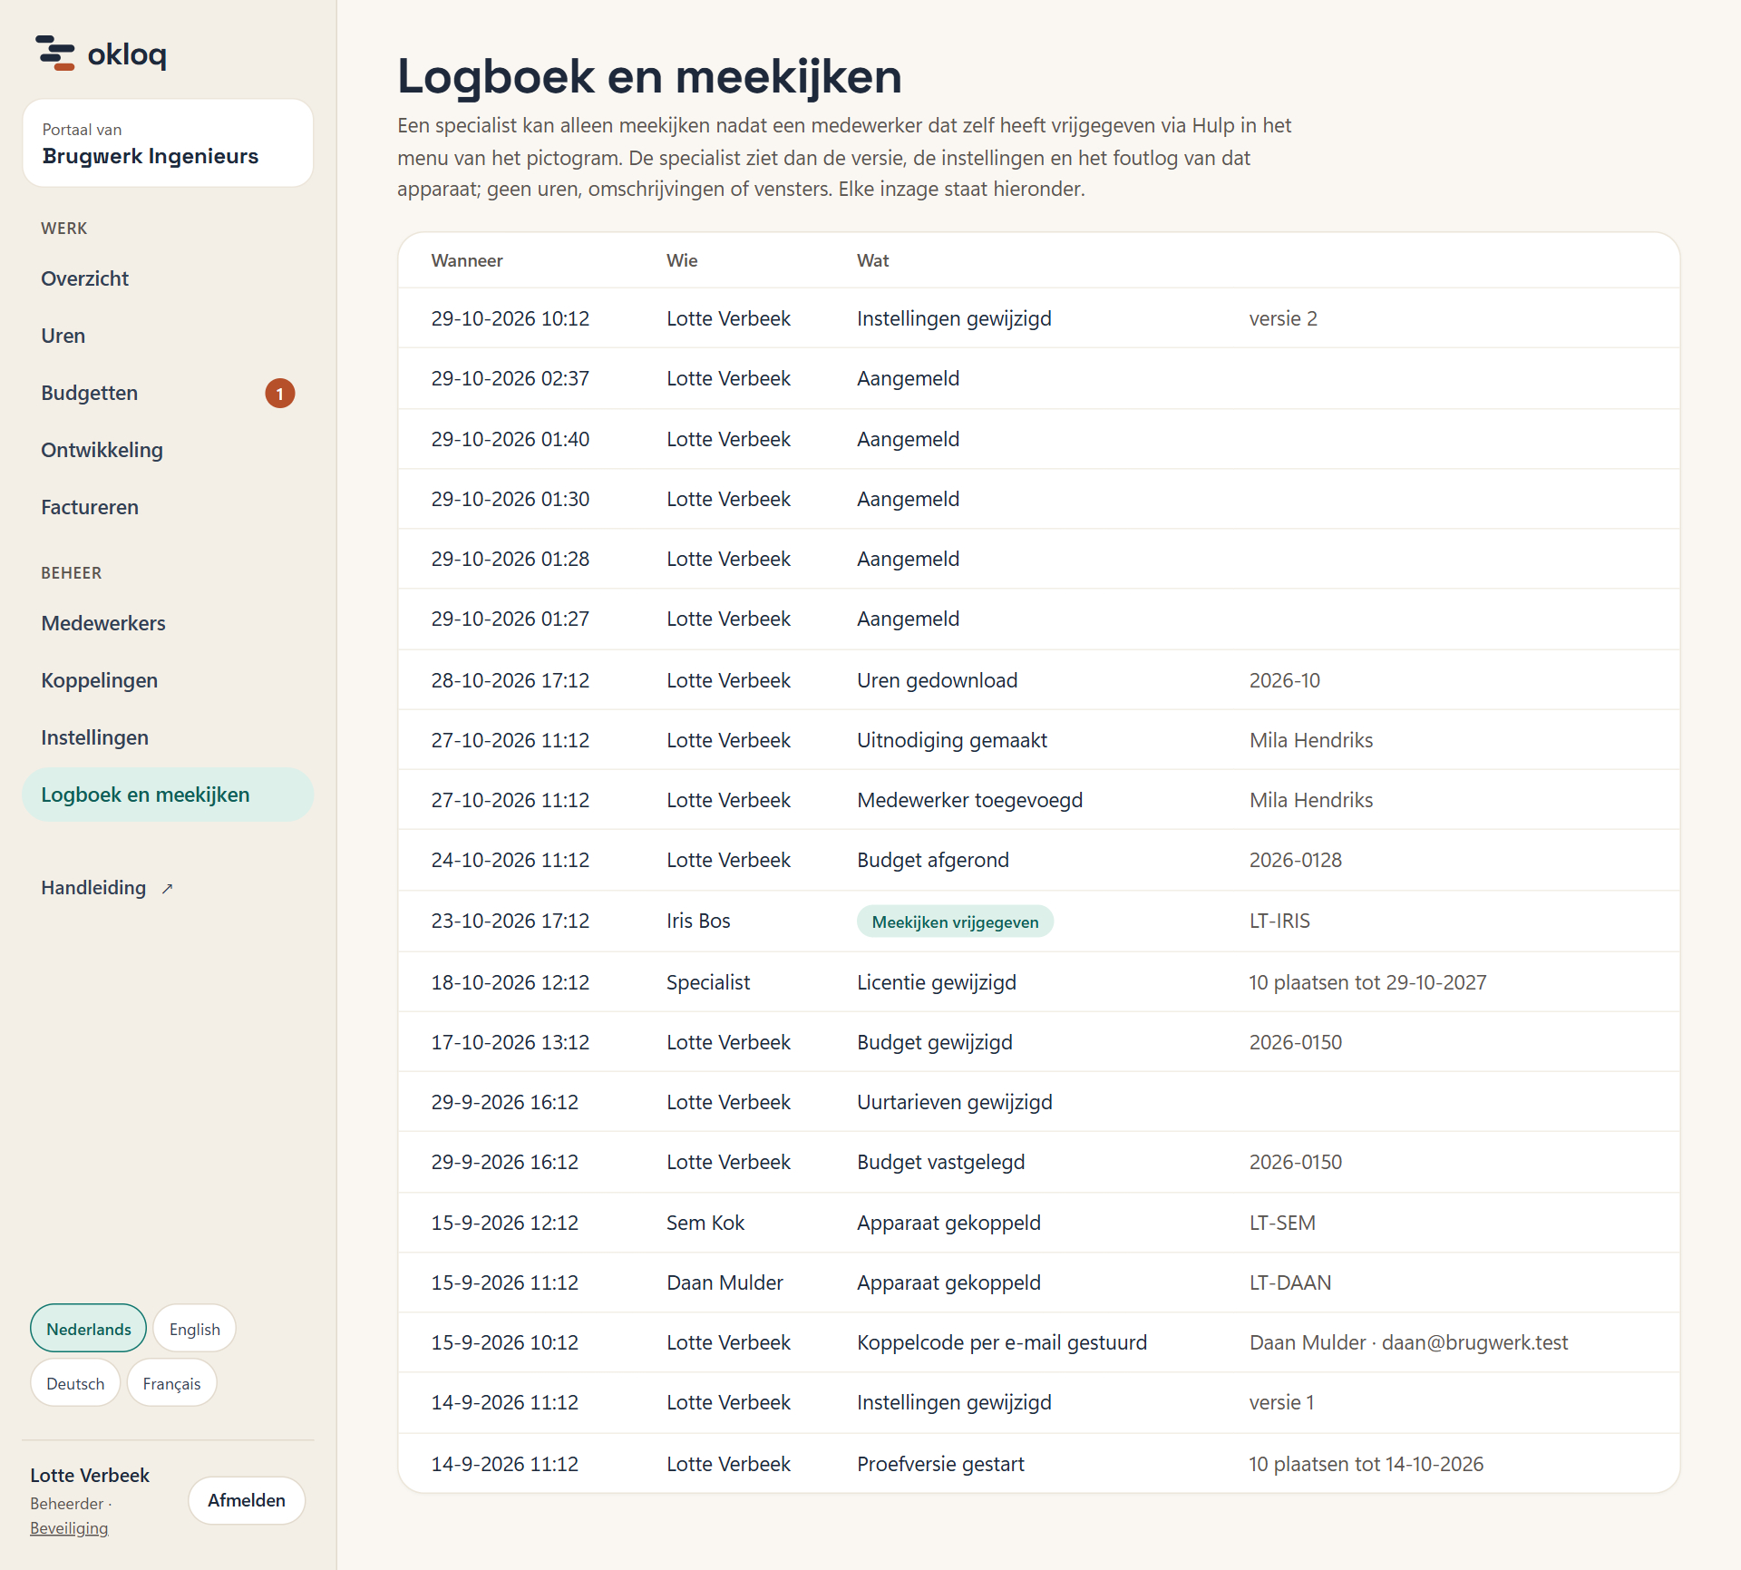Click the Meekijken vrijgegeven badge

click(955, 922)
